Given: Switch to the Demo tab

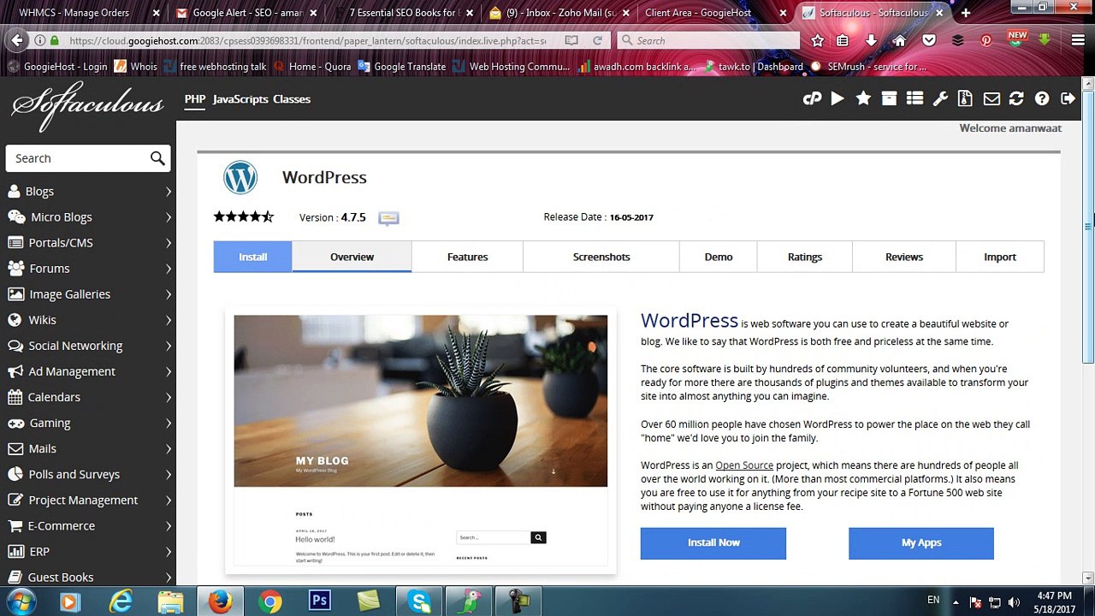Looking at the screenshot, I should point(719,257).
